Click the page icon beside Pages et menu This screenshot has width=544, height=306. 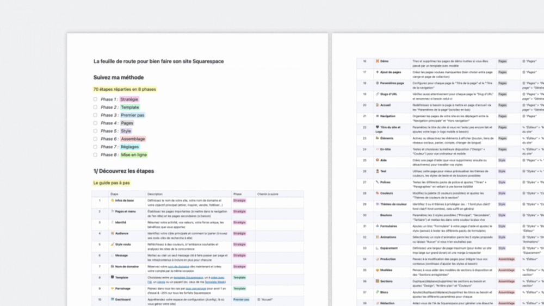113,211
